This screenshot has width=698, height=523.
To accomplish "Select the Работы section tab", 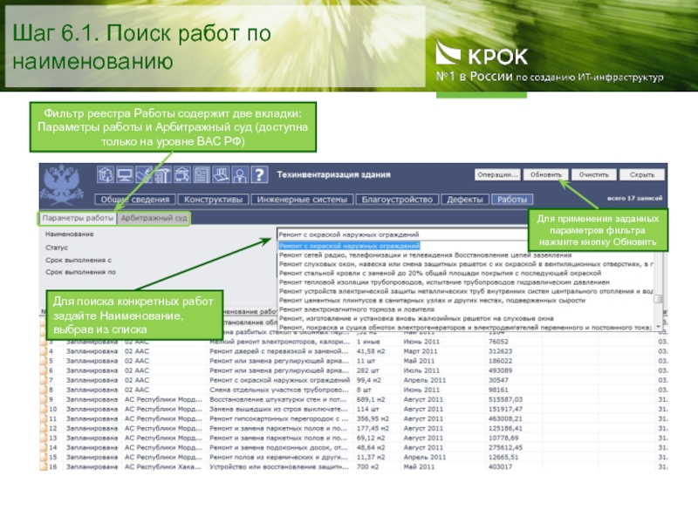I will tap(512, 200).
